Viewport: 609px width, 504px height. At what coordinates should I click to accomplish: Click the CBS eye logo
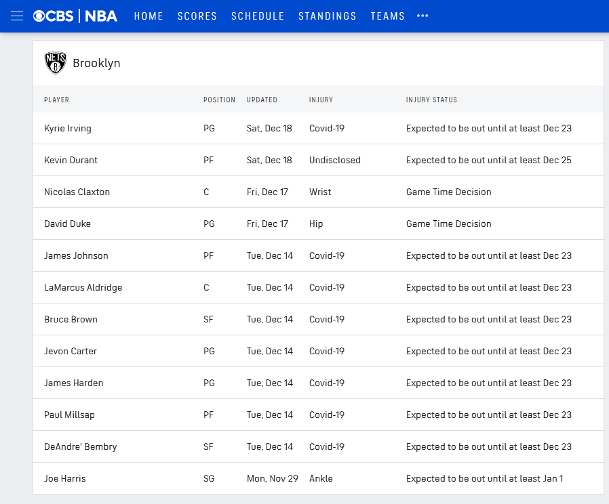(x=40, y=16)
